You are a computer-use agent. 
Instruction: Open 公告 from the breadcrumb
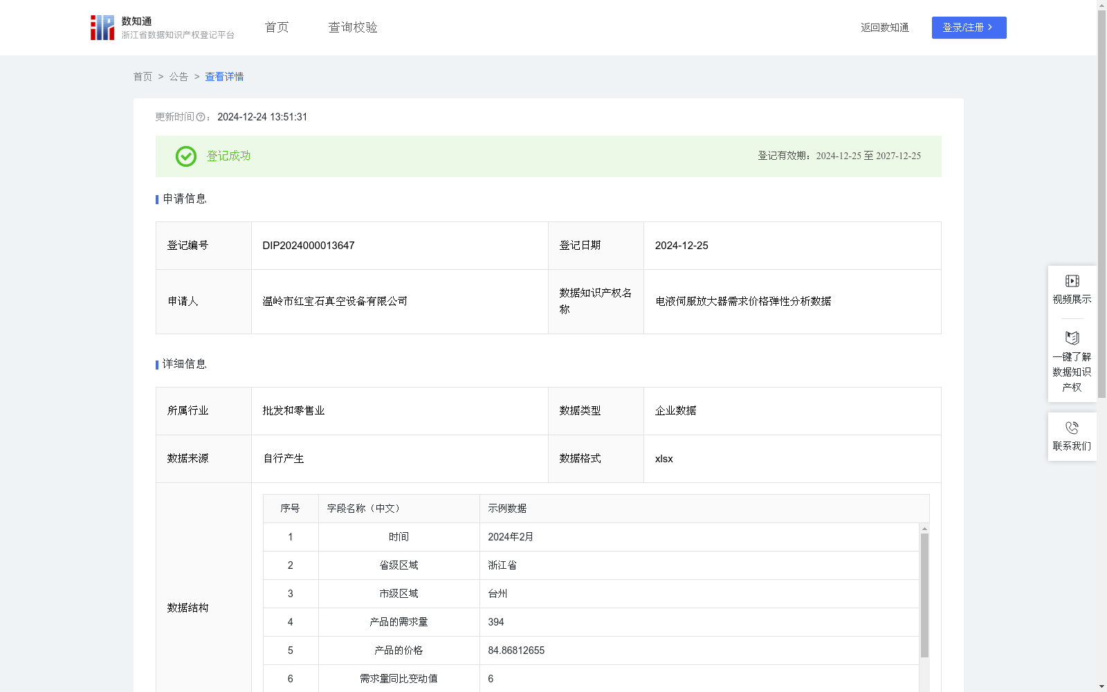178,77
